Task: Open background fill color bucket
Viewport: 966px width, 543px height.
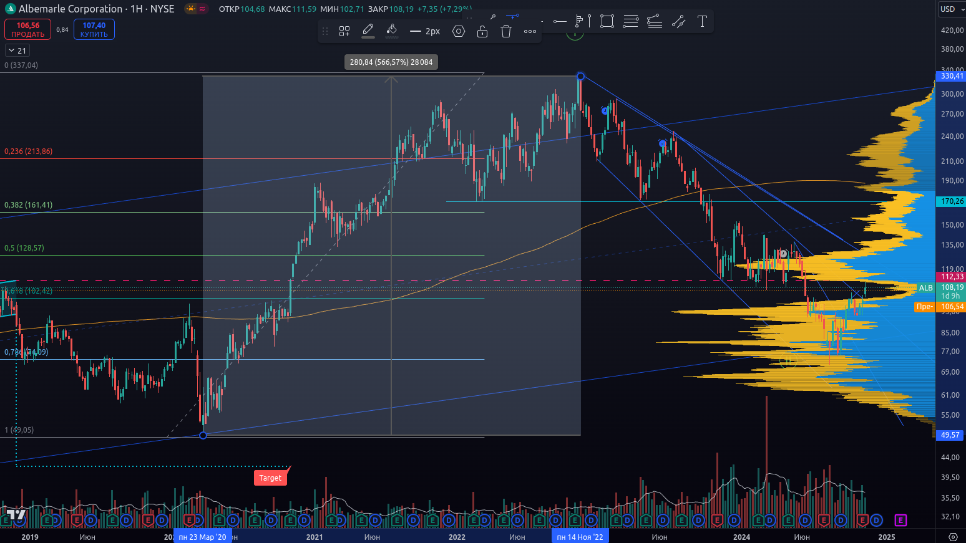Action: coord(392,30)
